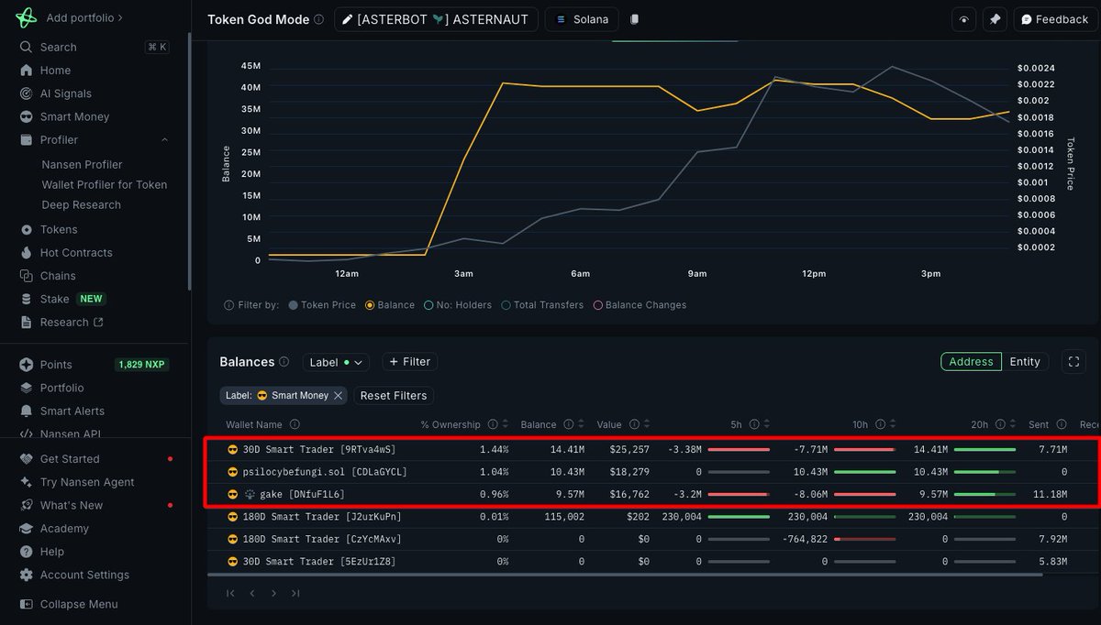The width and height of the screenshot is (1101, 625).
Task: Collapse the Profiler sidebar section
Action: (164, 140)
